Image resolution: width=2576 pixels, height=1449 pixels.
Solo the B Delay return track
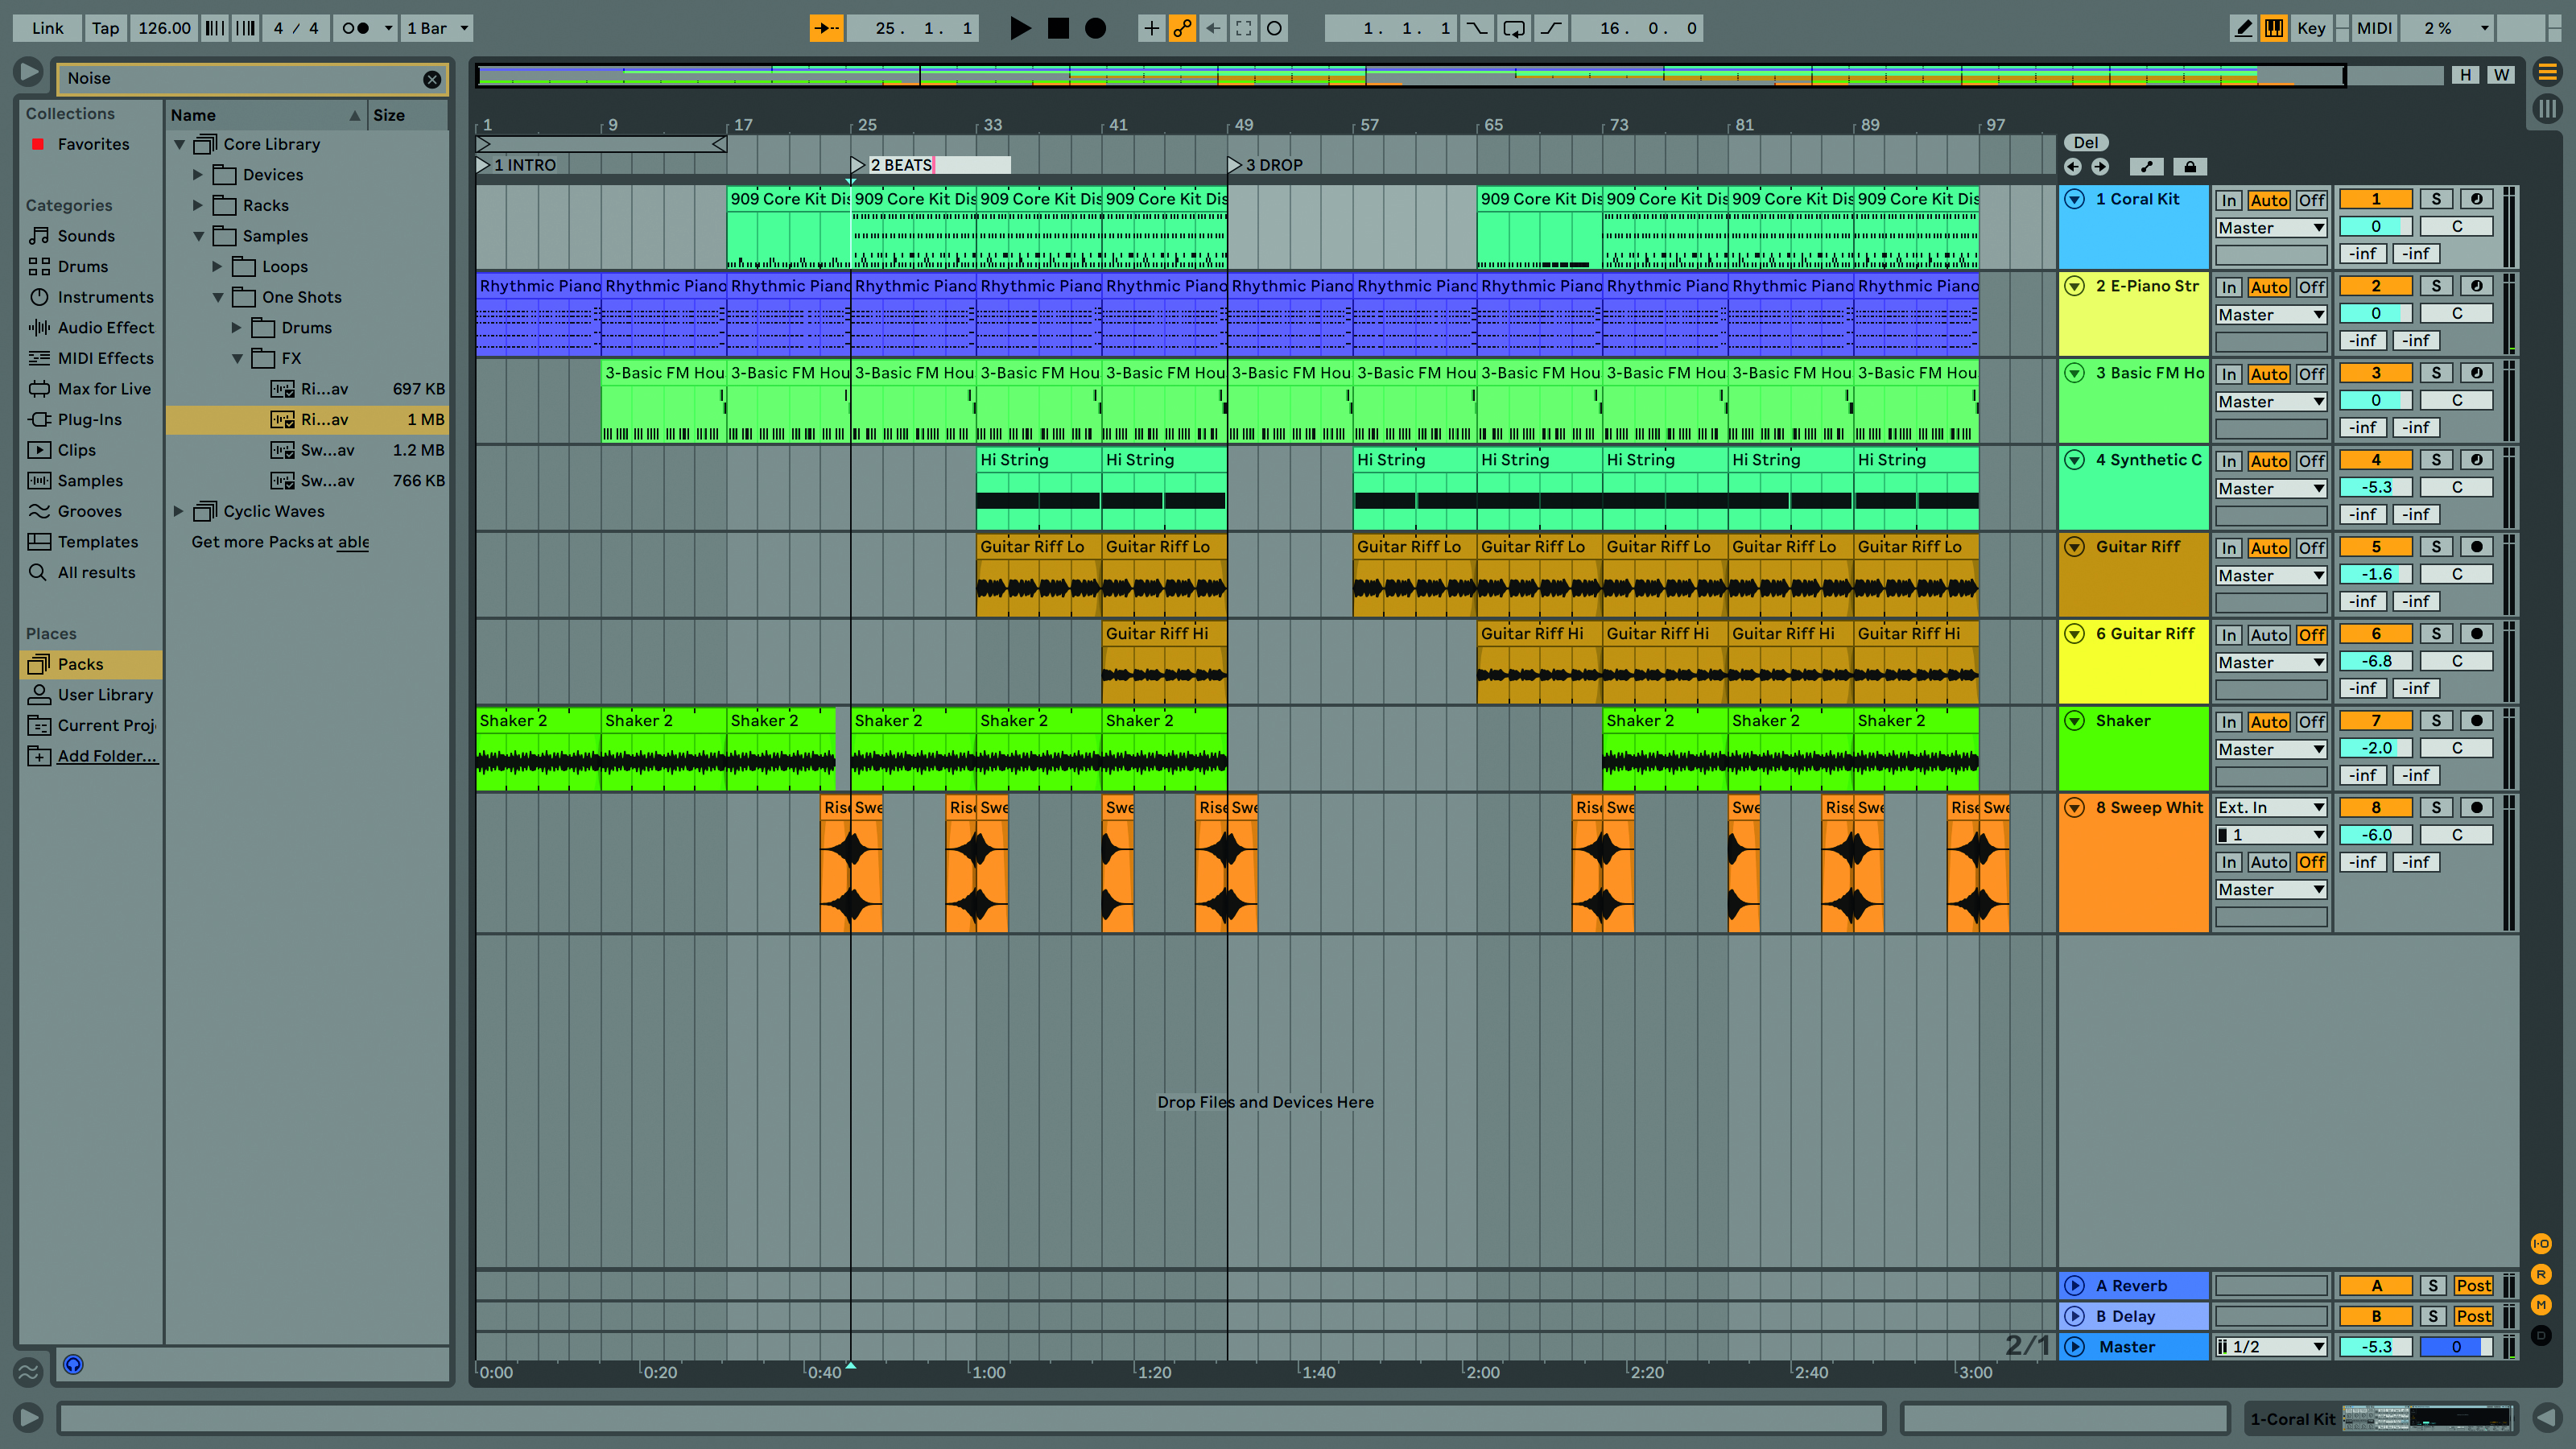click(2433, 1317)
